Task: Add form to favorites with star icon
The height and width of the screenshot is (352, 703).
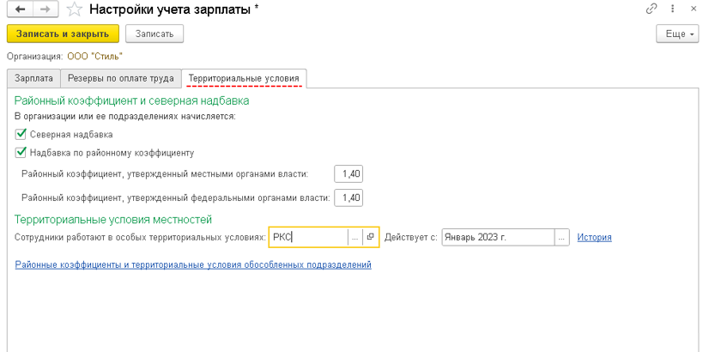Action: pos(75,9)
